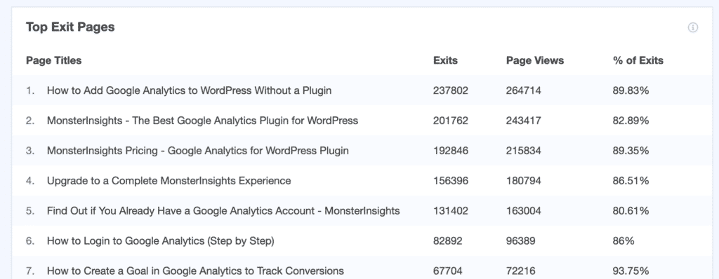Select page views value 264714
Viewport: 719px width, 279px height.
coord(524,90)
